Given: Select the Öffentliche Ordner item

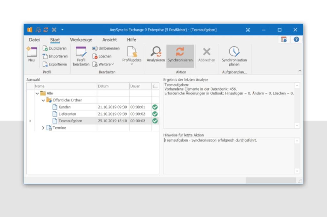Looking at the screenshot, I should [x=64, y=100].
